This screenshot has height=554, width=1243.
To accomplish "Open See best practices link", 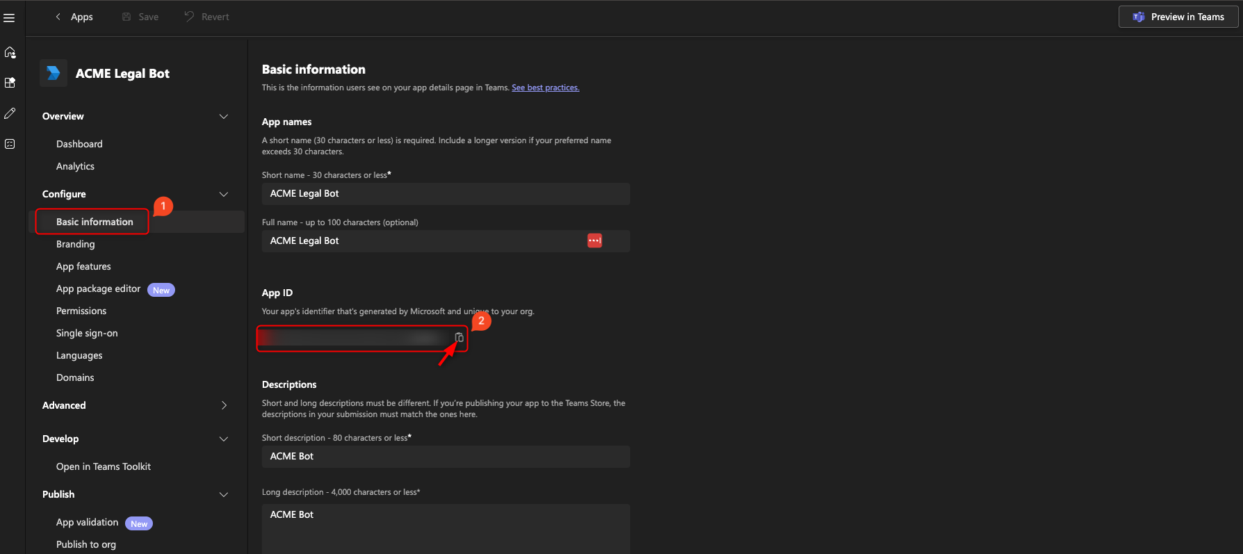I will (x=546, y=88).
